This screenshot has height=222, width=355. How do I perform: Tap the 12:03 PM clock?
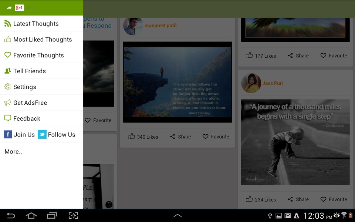pyautogui.click(x=317, y=216)
